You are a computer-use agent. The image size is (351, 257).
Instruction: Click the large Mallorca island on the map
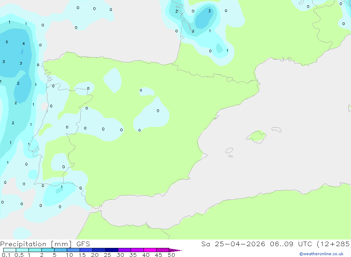coord(257,136)
